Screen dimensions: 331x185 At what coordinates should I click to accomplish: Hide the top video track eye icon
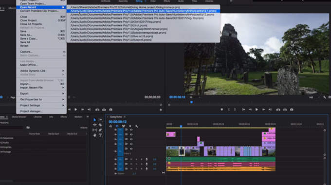click(131, 129)
